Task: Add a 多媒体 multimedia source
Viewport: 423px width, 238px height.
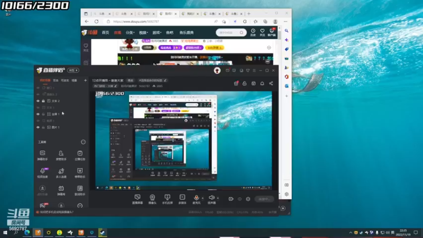Action: tap(182, 199)
